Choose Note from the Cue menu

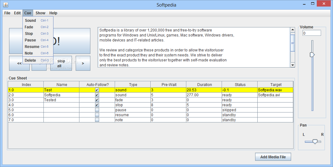pos(38,53)
